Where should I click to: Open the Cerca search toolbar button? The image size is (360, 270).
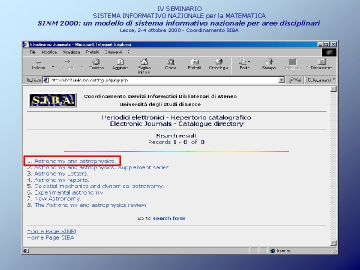[170, 64]
